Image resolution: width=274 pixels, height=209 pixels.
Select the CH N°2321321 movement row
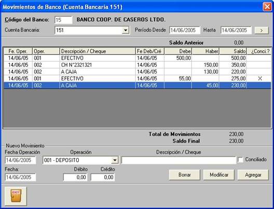point(138,65)
